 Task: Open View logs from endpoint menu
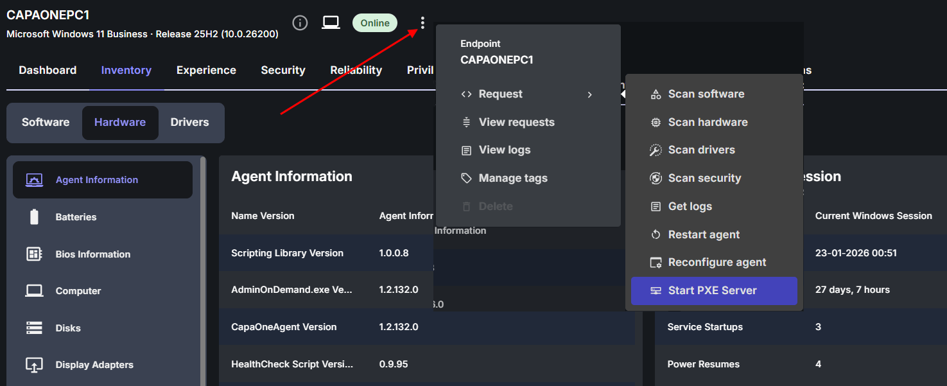528,150
